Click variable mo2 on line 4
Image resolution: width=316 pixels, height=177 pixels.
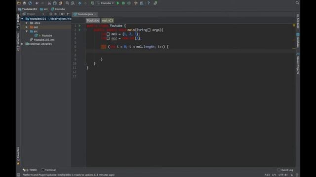114,38
